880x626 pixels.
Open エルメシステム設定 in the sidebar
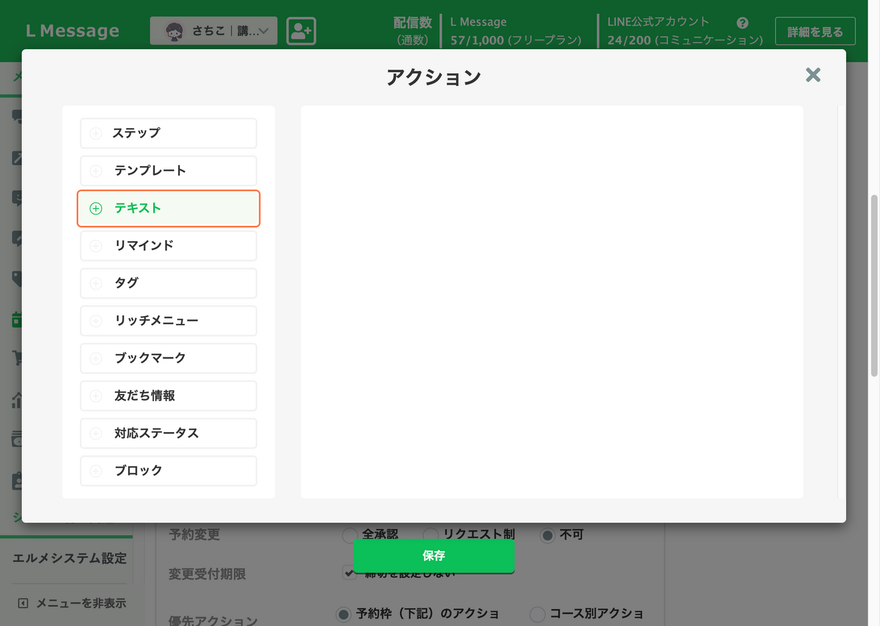(x=67, y=559)
